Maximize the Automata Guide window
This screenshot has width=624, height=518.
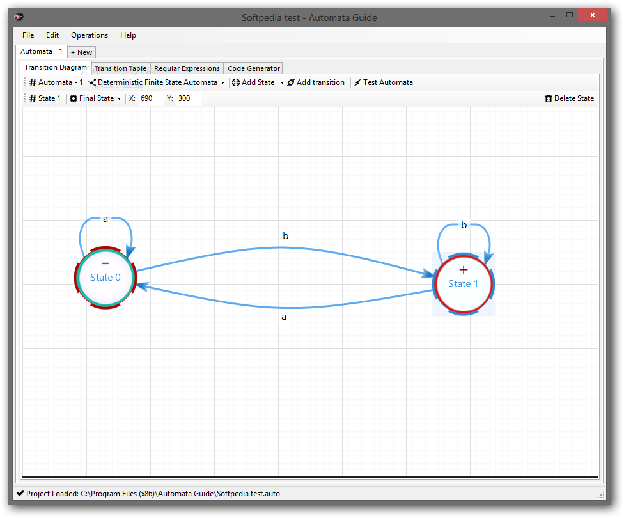570,15
